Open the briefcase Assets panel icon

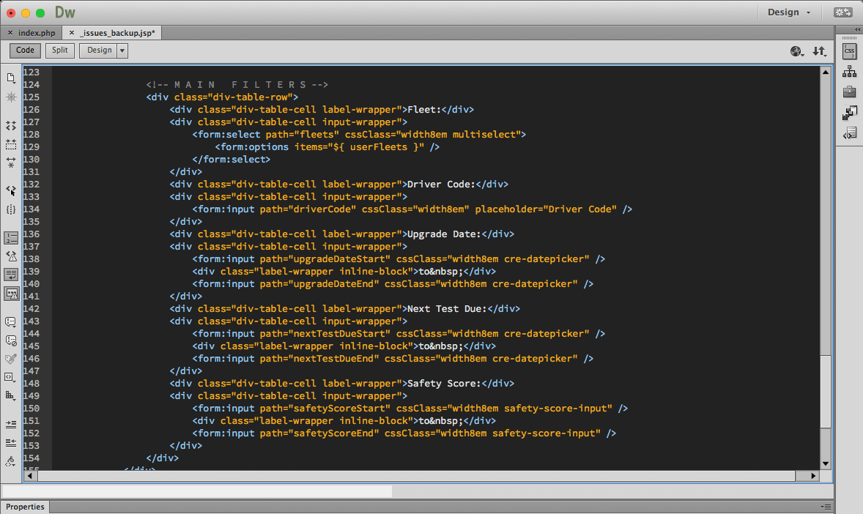point(849,92)
